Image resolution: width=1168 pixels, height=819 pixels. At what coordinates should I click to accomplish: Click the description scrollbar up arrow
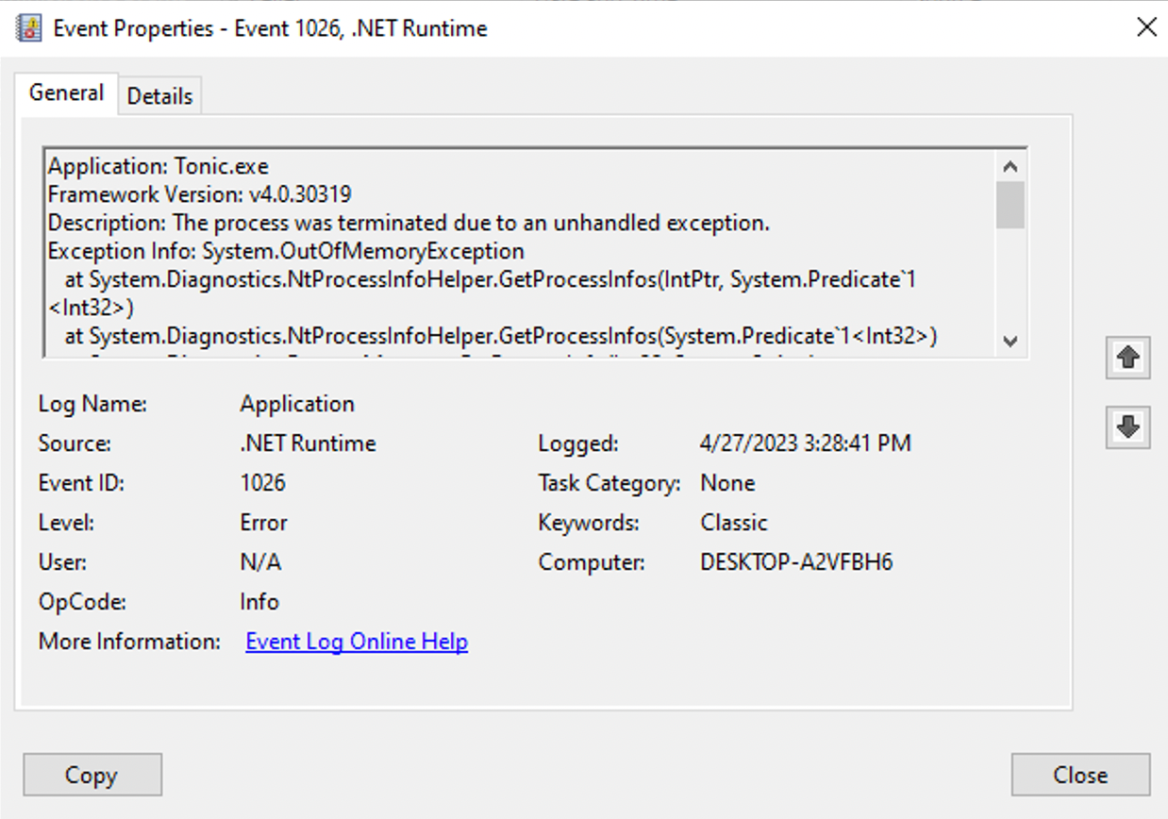click(x=1010, y=166)
